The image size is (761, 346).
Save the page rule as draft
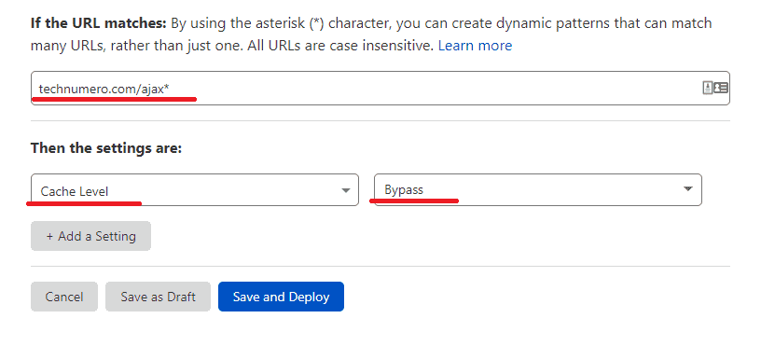158,297
